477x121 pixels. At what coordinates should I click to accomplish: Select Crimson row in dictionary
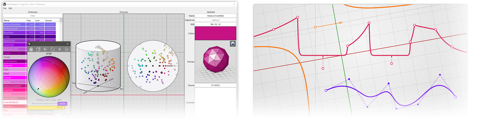click(x=15, y=106)
